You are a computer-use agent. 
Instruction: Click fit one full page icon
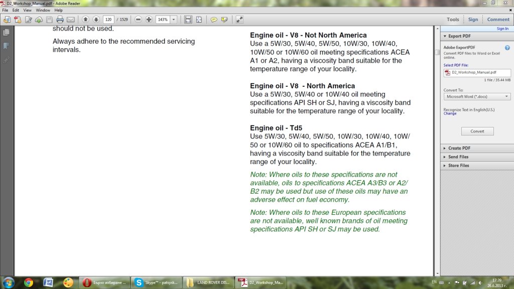[199, 20]
